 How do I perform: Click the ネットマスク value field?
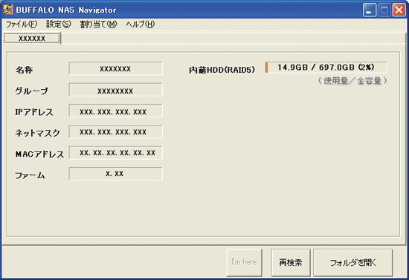[x=115, y=131]
